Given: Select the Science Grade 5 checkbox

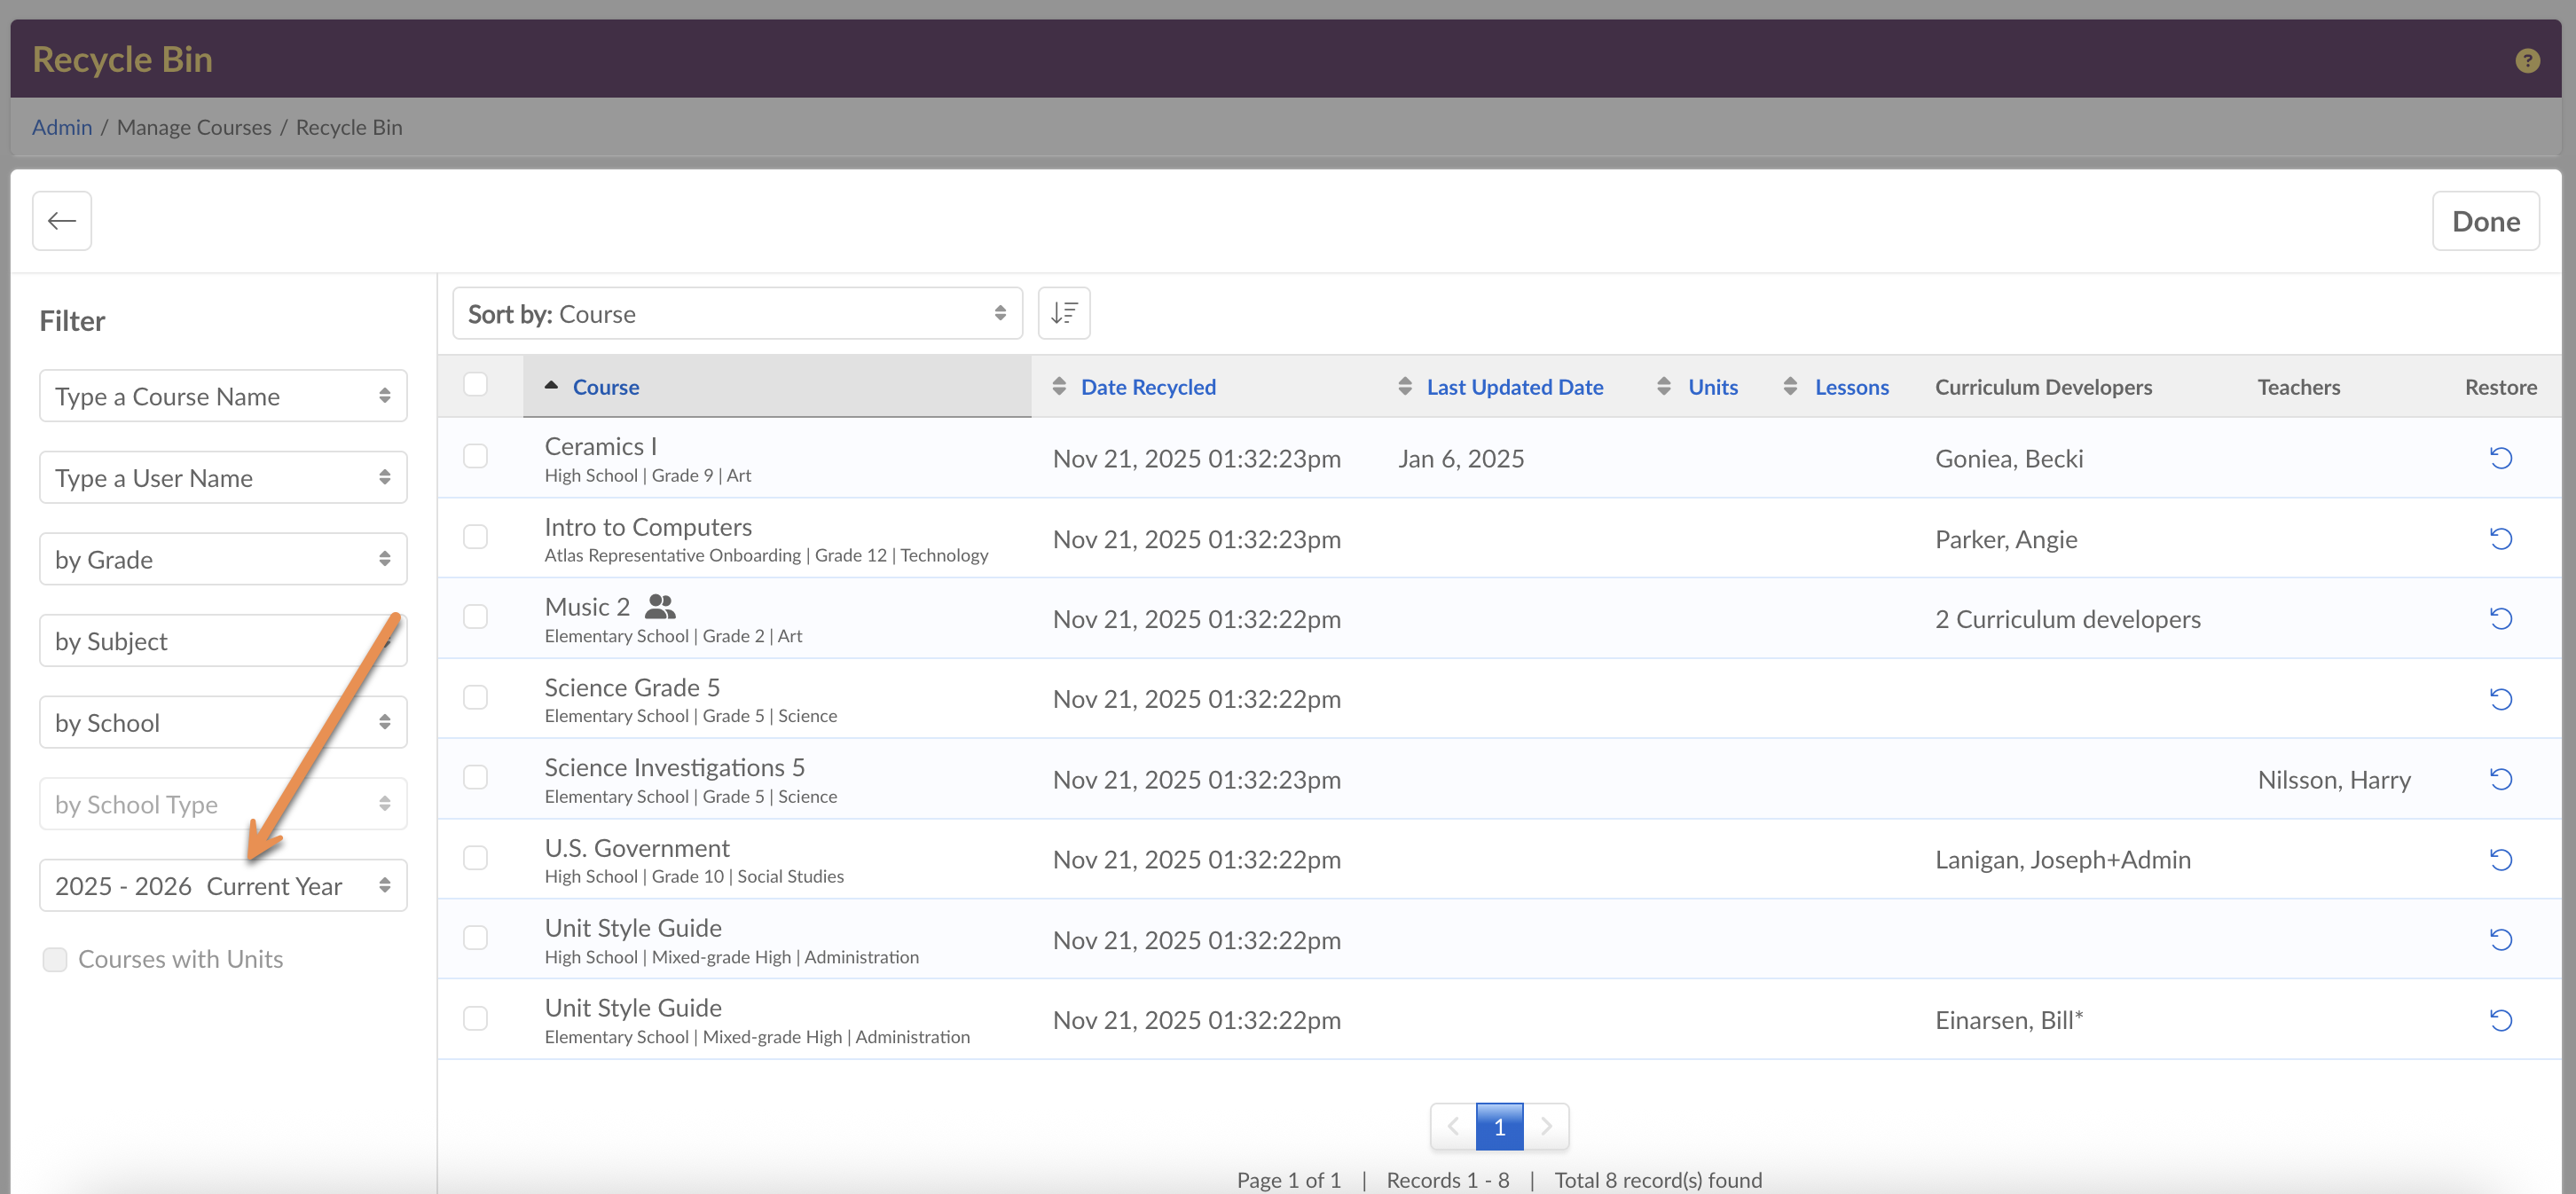Looking at the screenshot, I should (475, 697).
